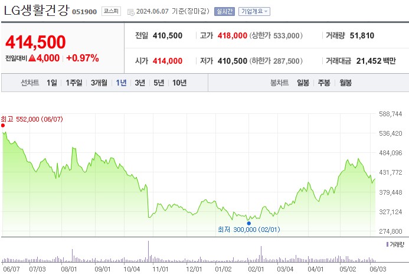Click the 실시간 button
409x275 pixels.
click(224, 11)
